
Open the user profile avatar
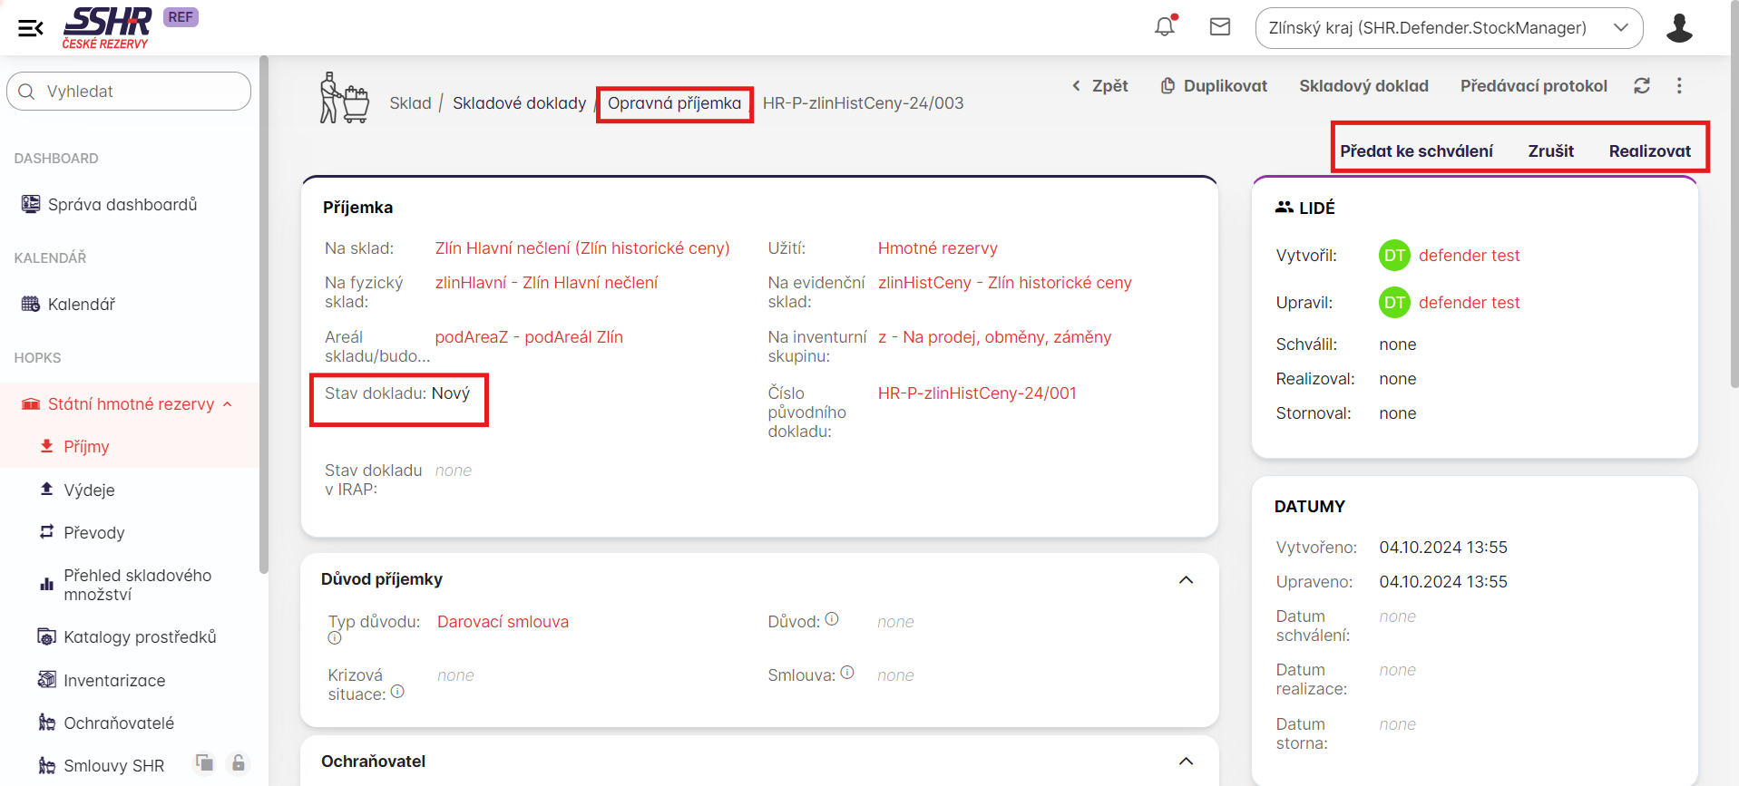point(1679,28)
